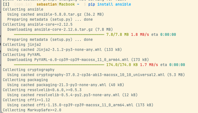Click the cffi-1.15.0 wheel filename

pyautogui.click(x=80, y=105)
